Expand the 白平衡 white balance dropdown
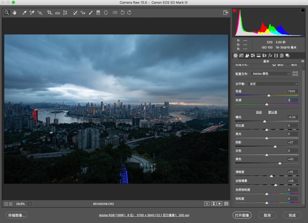Viewport: 308px width, 223px height. (x=273, y=84)
